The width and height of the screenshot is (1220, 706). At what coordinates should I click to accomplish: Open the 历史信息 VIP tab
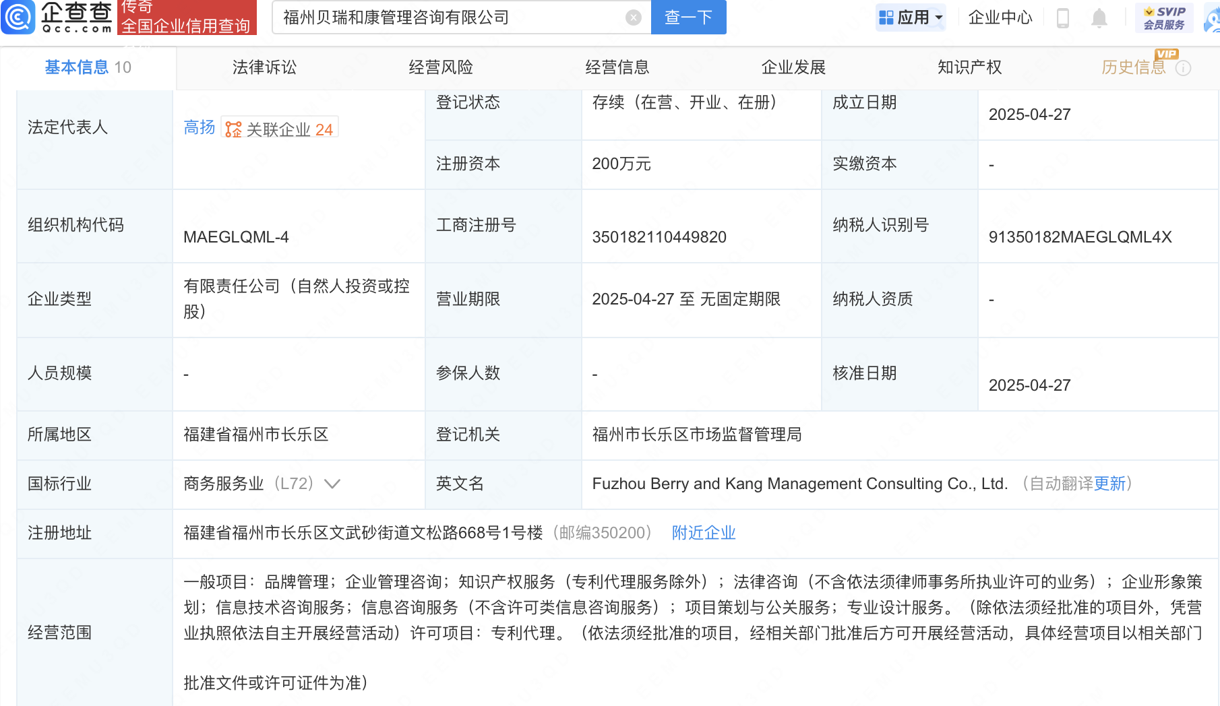(x=1134, y=67)
